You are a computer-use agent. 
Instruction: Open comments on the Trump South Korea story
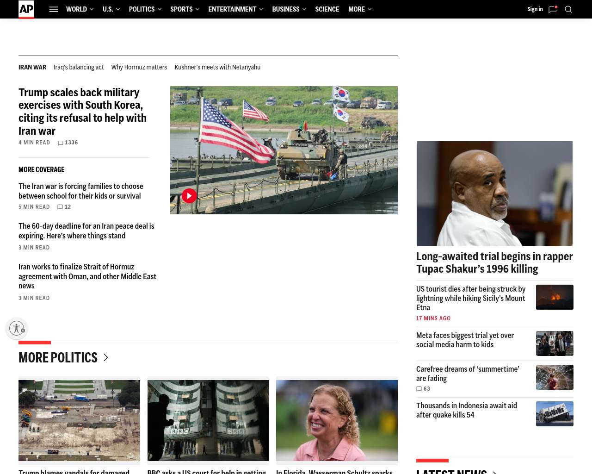pos(68,143)
